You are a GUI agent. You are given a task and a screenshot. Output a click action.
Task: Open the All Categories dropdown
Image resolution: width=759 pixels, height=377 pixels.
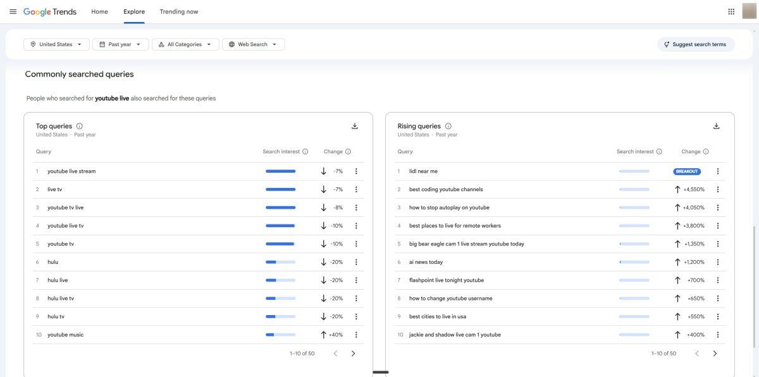point(185,44)
